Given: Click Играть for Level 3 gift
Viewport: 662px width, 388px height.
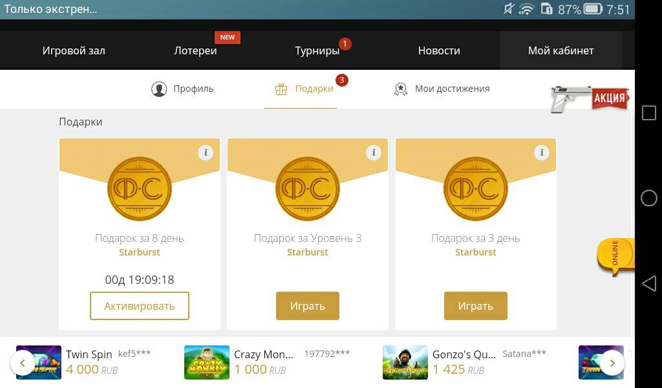Looking at the screenshot, I should [308, 306].
